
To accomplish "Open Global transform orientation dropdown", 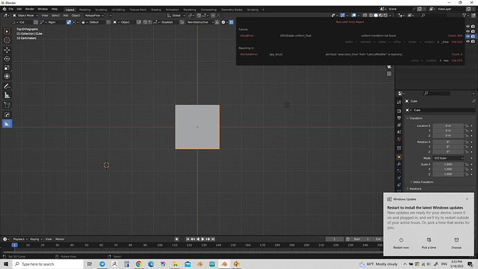I will (x=176, y=15).
